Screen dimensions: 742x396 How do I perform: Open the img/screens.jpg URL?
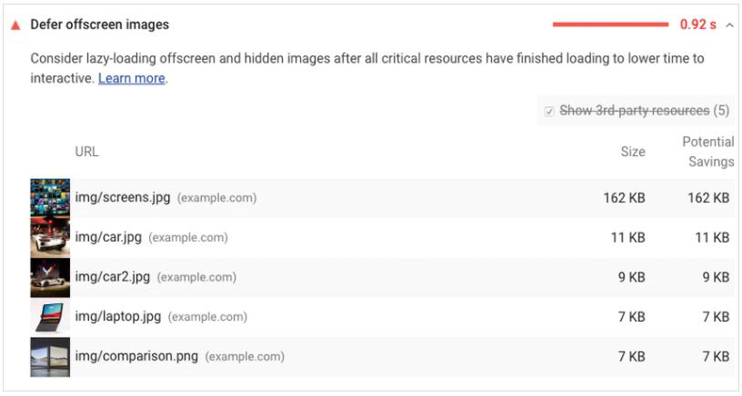(x=123, y=198)
